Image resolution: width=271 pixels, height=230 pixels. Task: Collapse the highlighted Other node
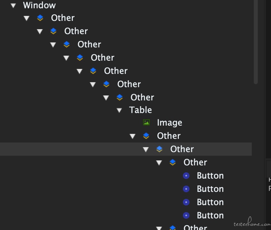coord(146,149)
